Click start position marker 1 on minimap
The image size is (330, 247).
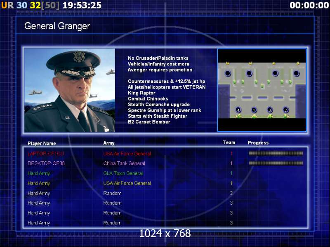(254, 110)
